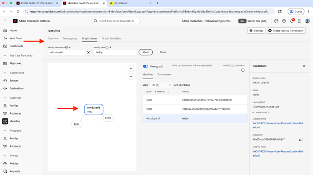Click Create identity namespace
Viewport: 313px width, 175px height.
click(x=286, y=30)
